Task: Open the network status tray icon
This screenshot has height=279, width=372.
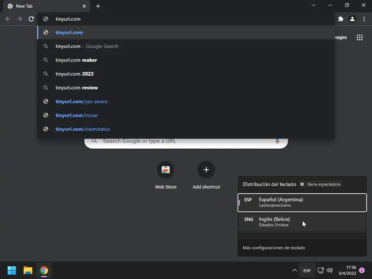Action: (x=320, y=270)
